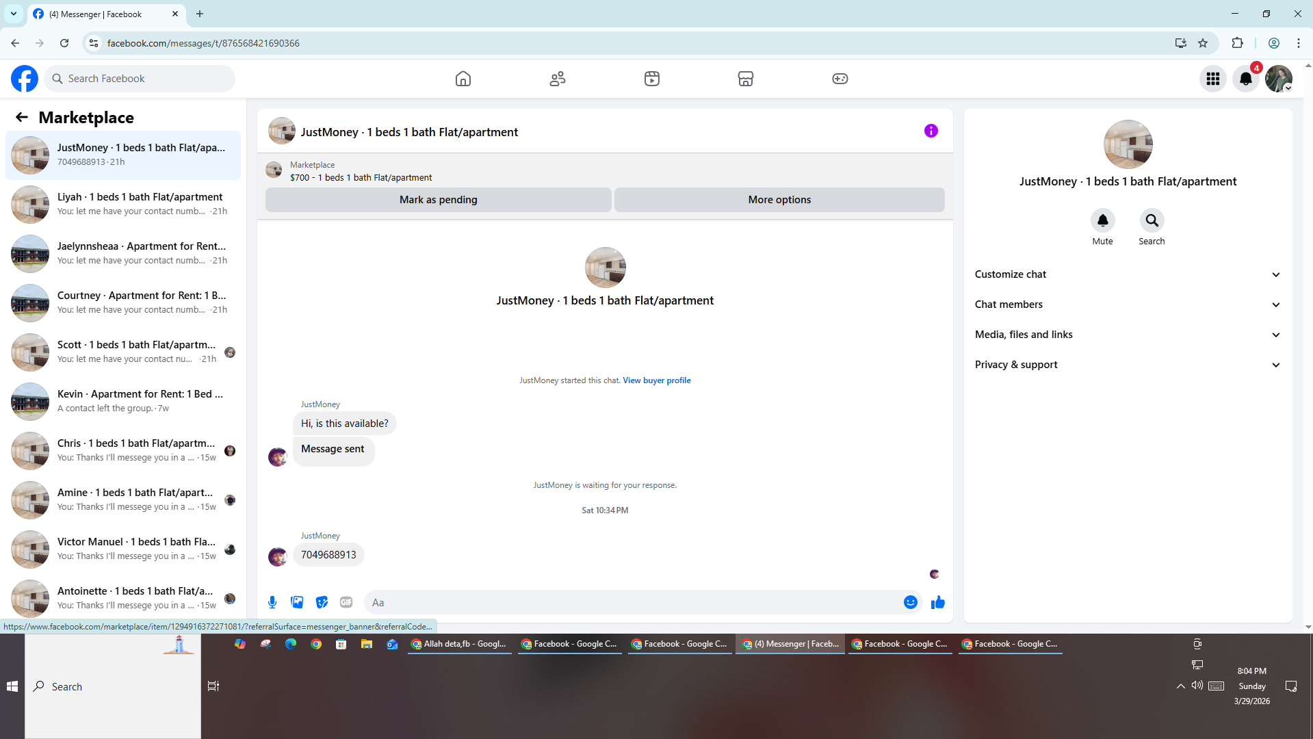
Task: Switch to the Messenger | Facebook browser tab
Action: 106,14
